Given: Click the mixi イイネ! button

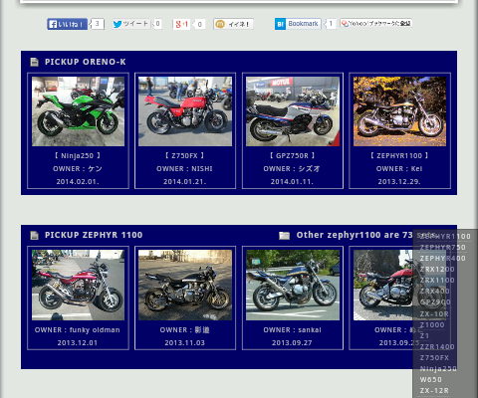Looking at the screenshot, I should [233, 24].
